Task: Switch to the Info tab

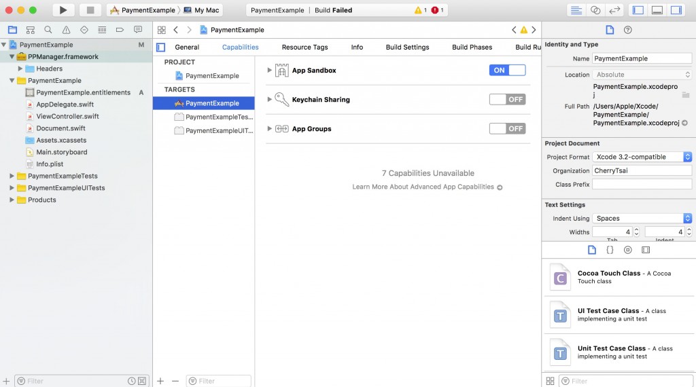Action: coord(357,47)
